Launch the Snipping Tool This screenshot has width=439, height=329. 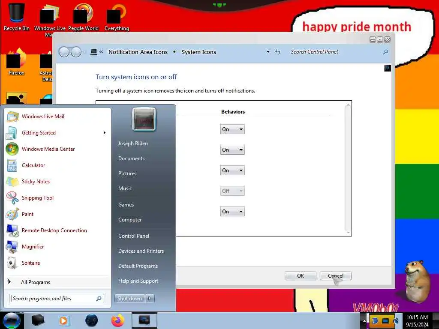(57, 198)
